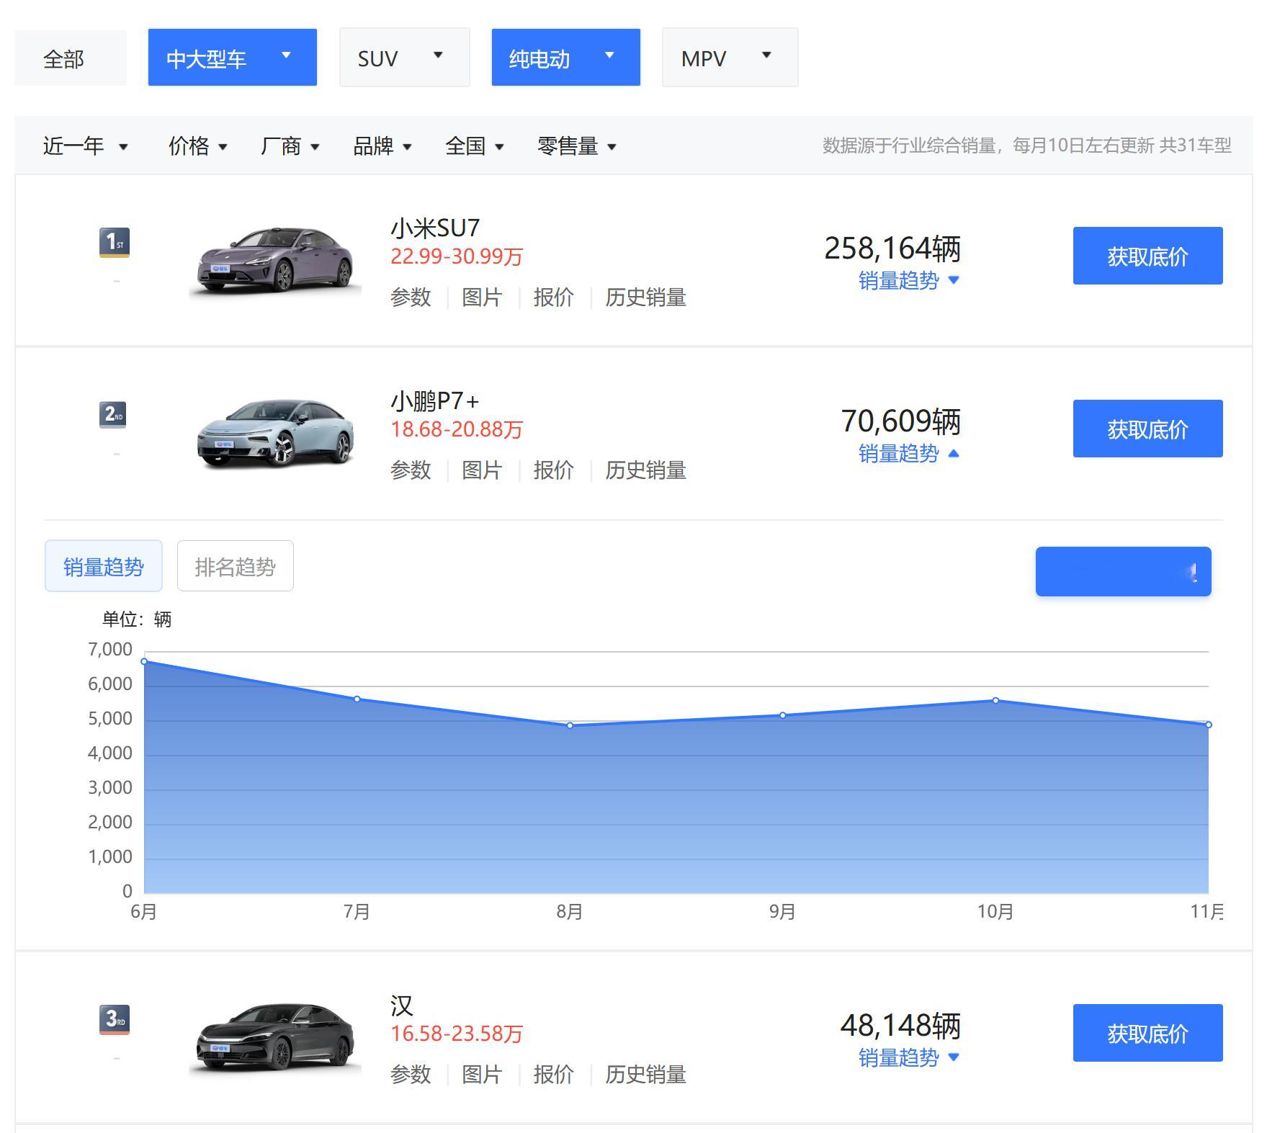Open the 小米SU7 car thumbnail
The height and width of the screenshot is (1133, 1267).
[x=275, y=259]
